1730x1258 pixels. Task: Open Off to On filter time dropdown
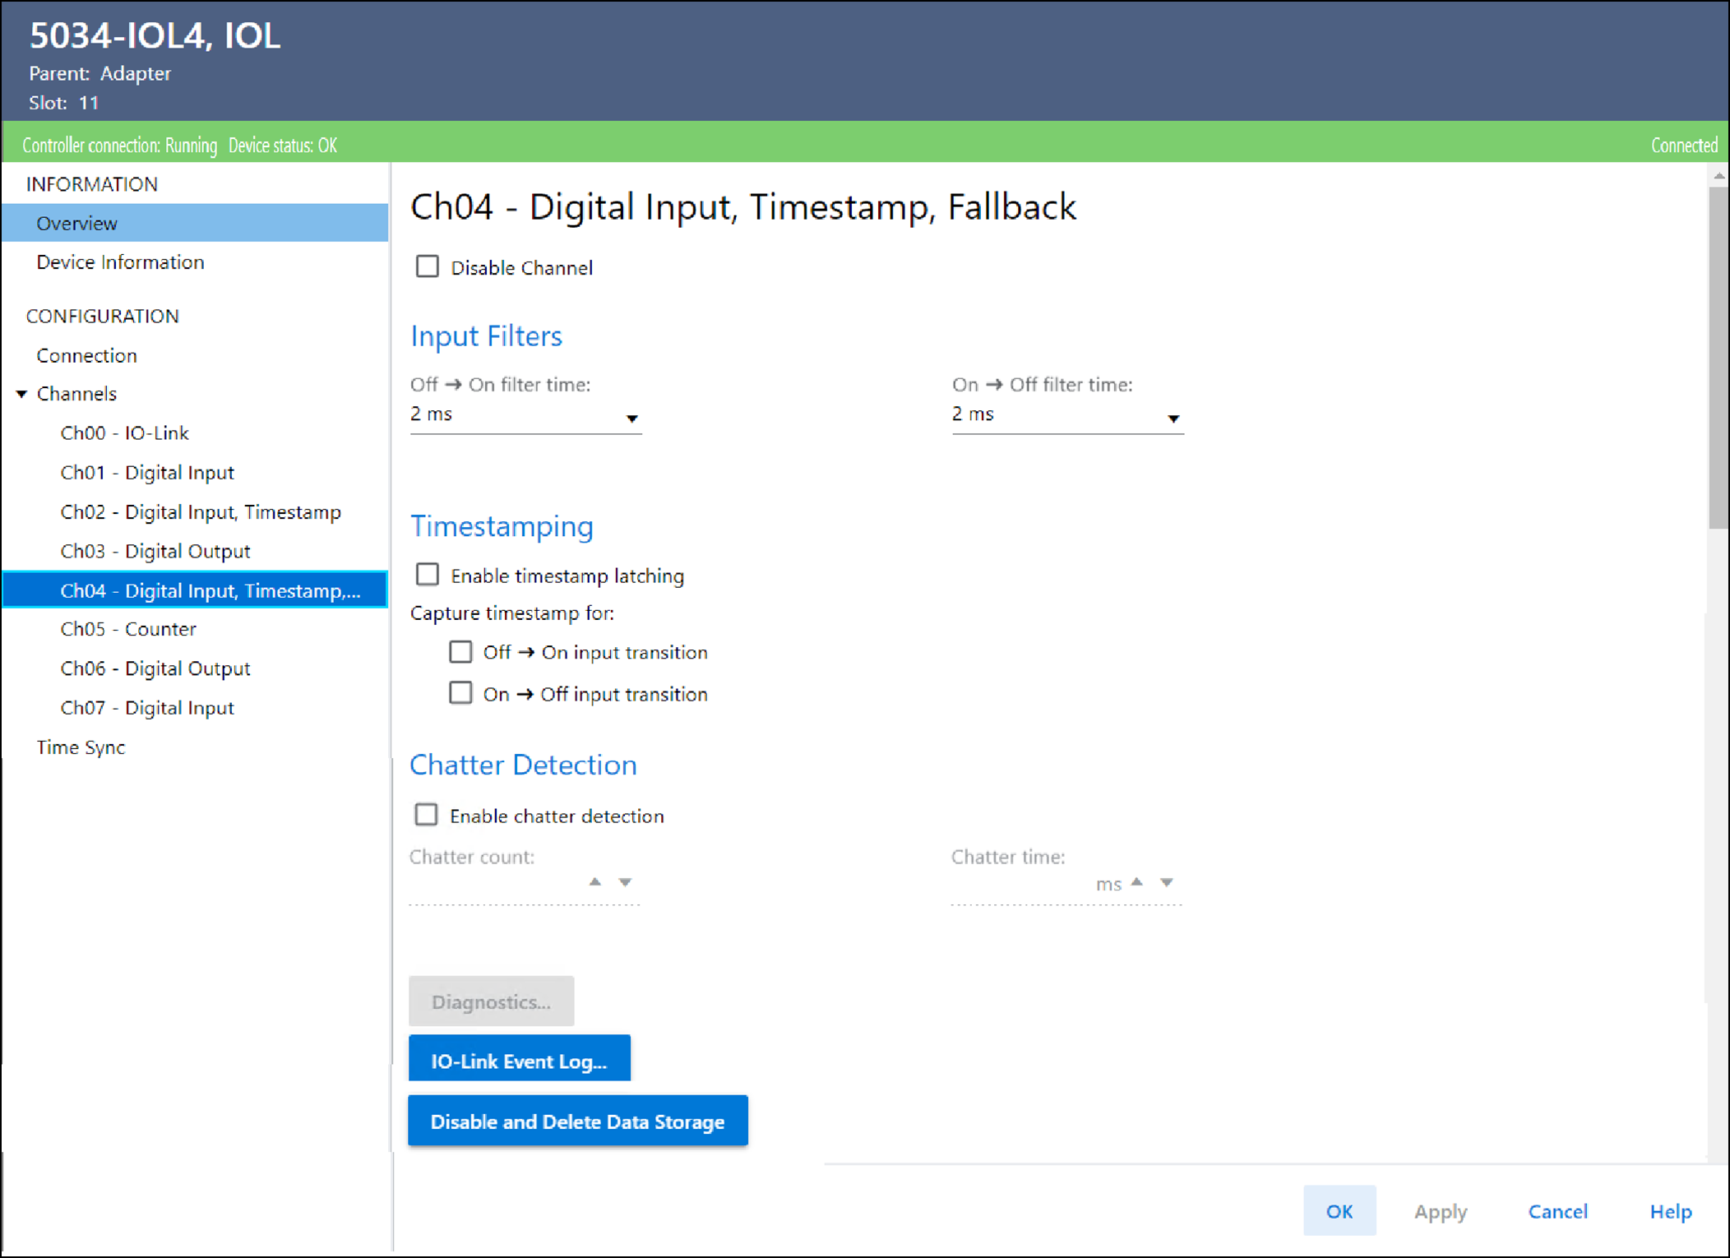(631, 419)
